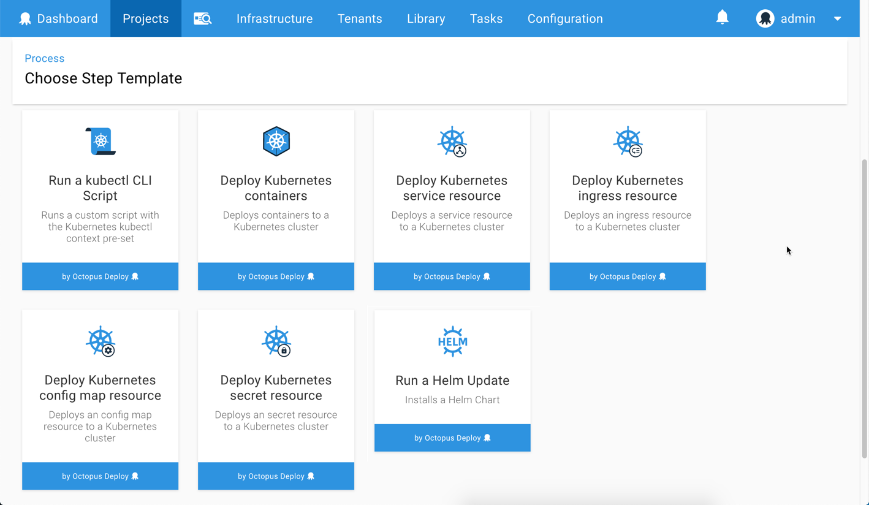Click the admin avatar icon
Screen dimensions: 869x505
pyautogui.click(x=765, y=18)
